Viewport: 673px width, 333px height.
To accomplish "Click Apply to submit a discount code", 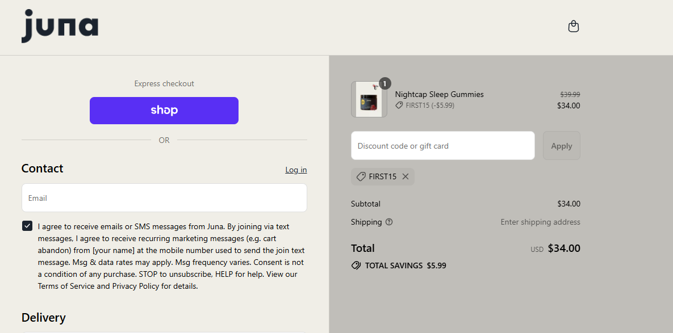I will point(561,145).
